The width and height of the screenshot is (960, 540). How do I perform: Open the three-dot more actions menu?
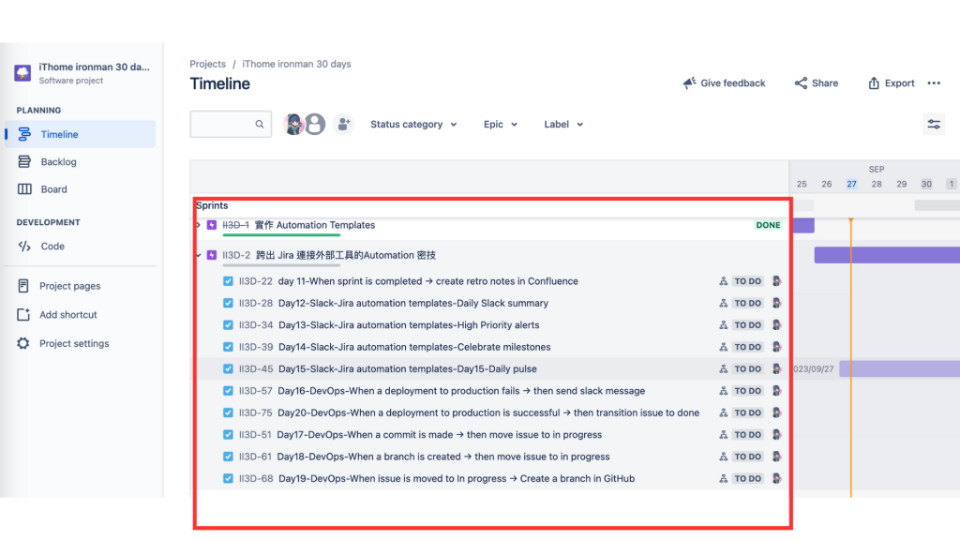(934, 83)
